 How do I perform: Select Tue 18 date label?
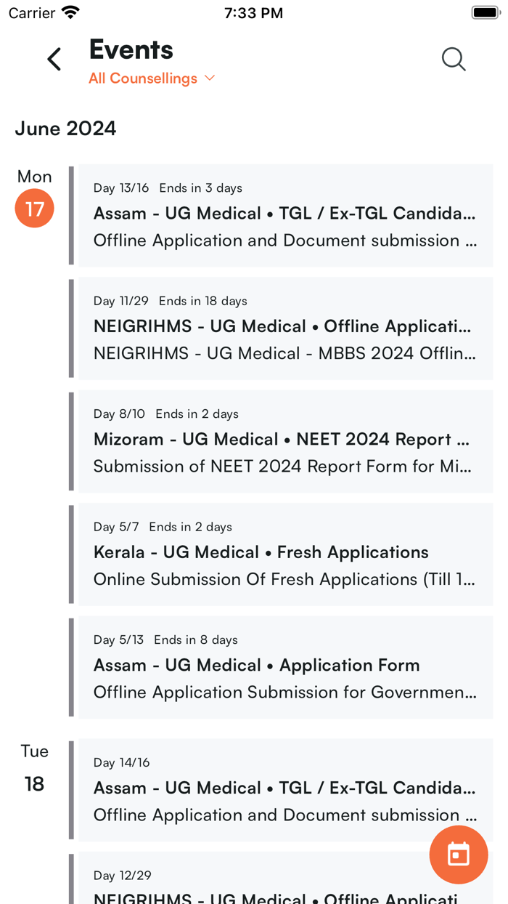[35, 783]
